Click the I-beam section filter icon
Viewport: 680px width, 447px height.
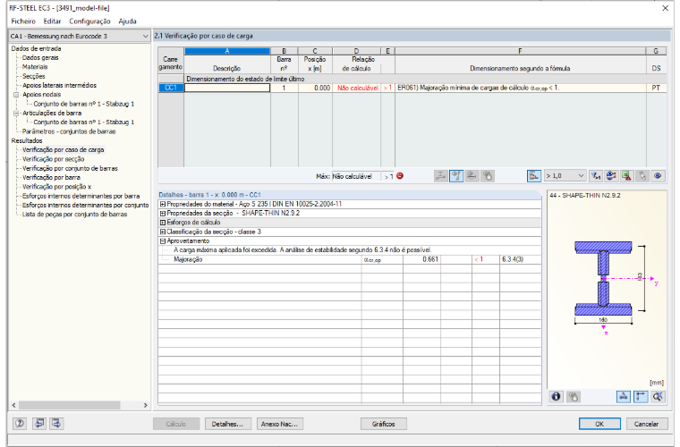coord(440,176)
